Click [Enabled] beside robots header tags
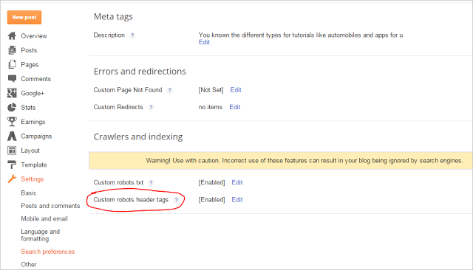473x270 pixels. pos(212,200)
